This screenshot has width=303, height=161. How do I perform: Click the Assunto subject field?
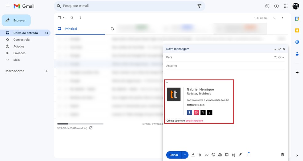pos(225,66)
